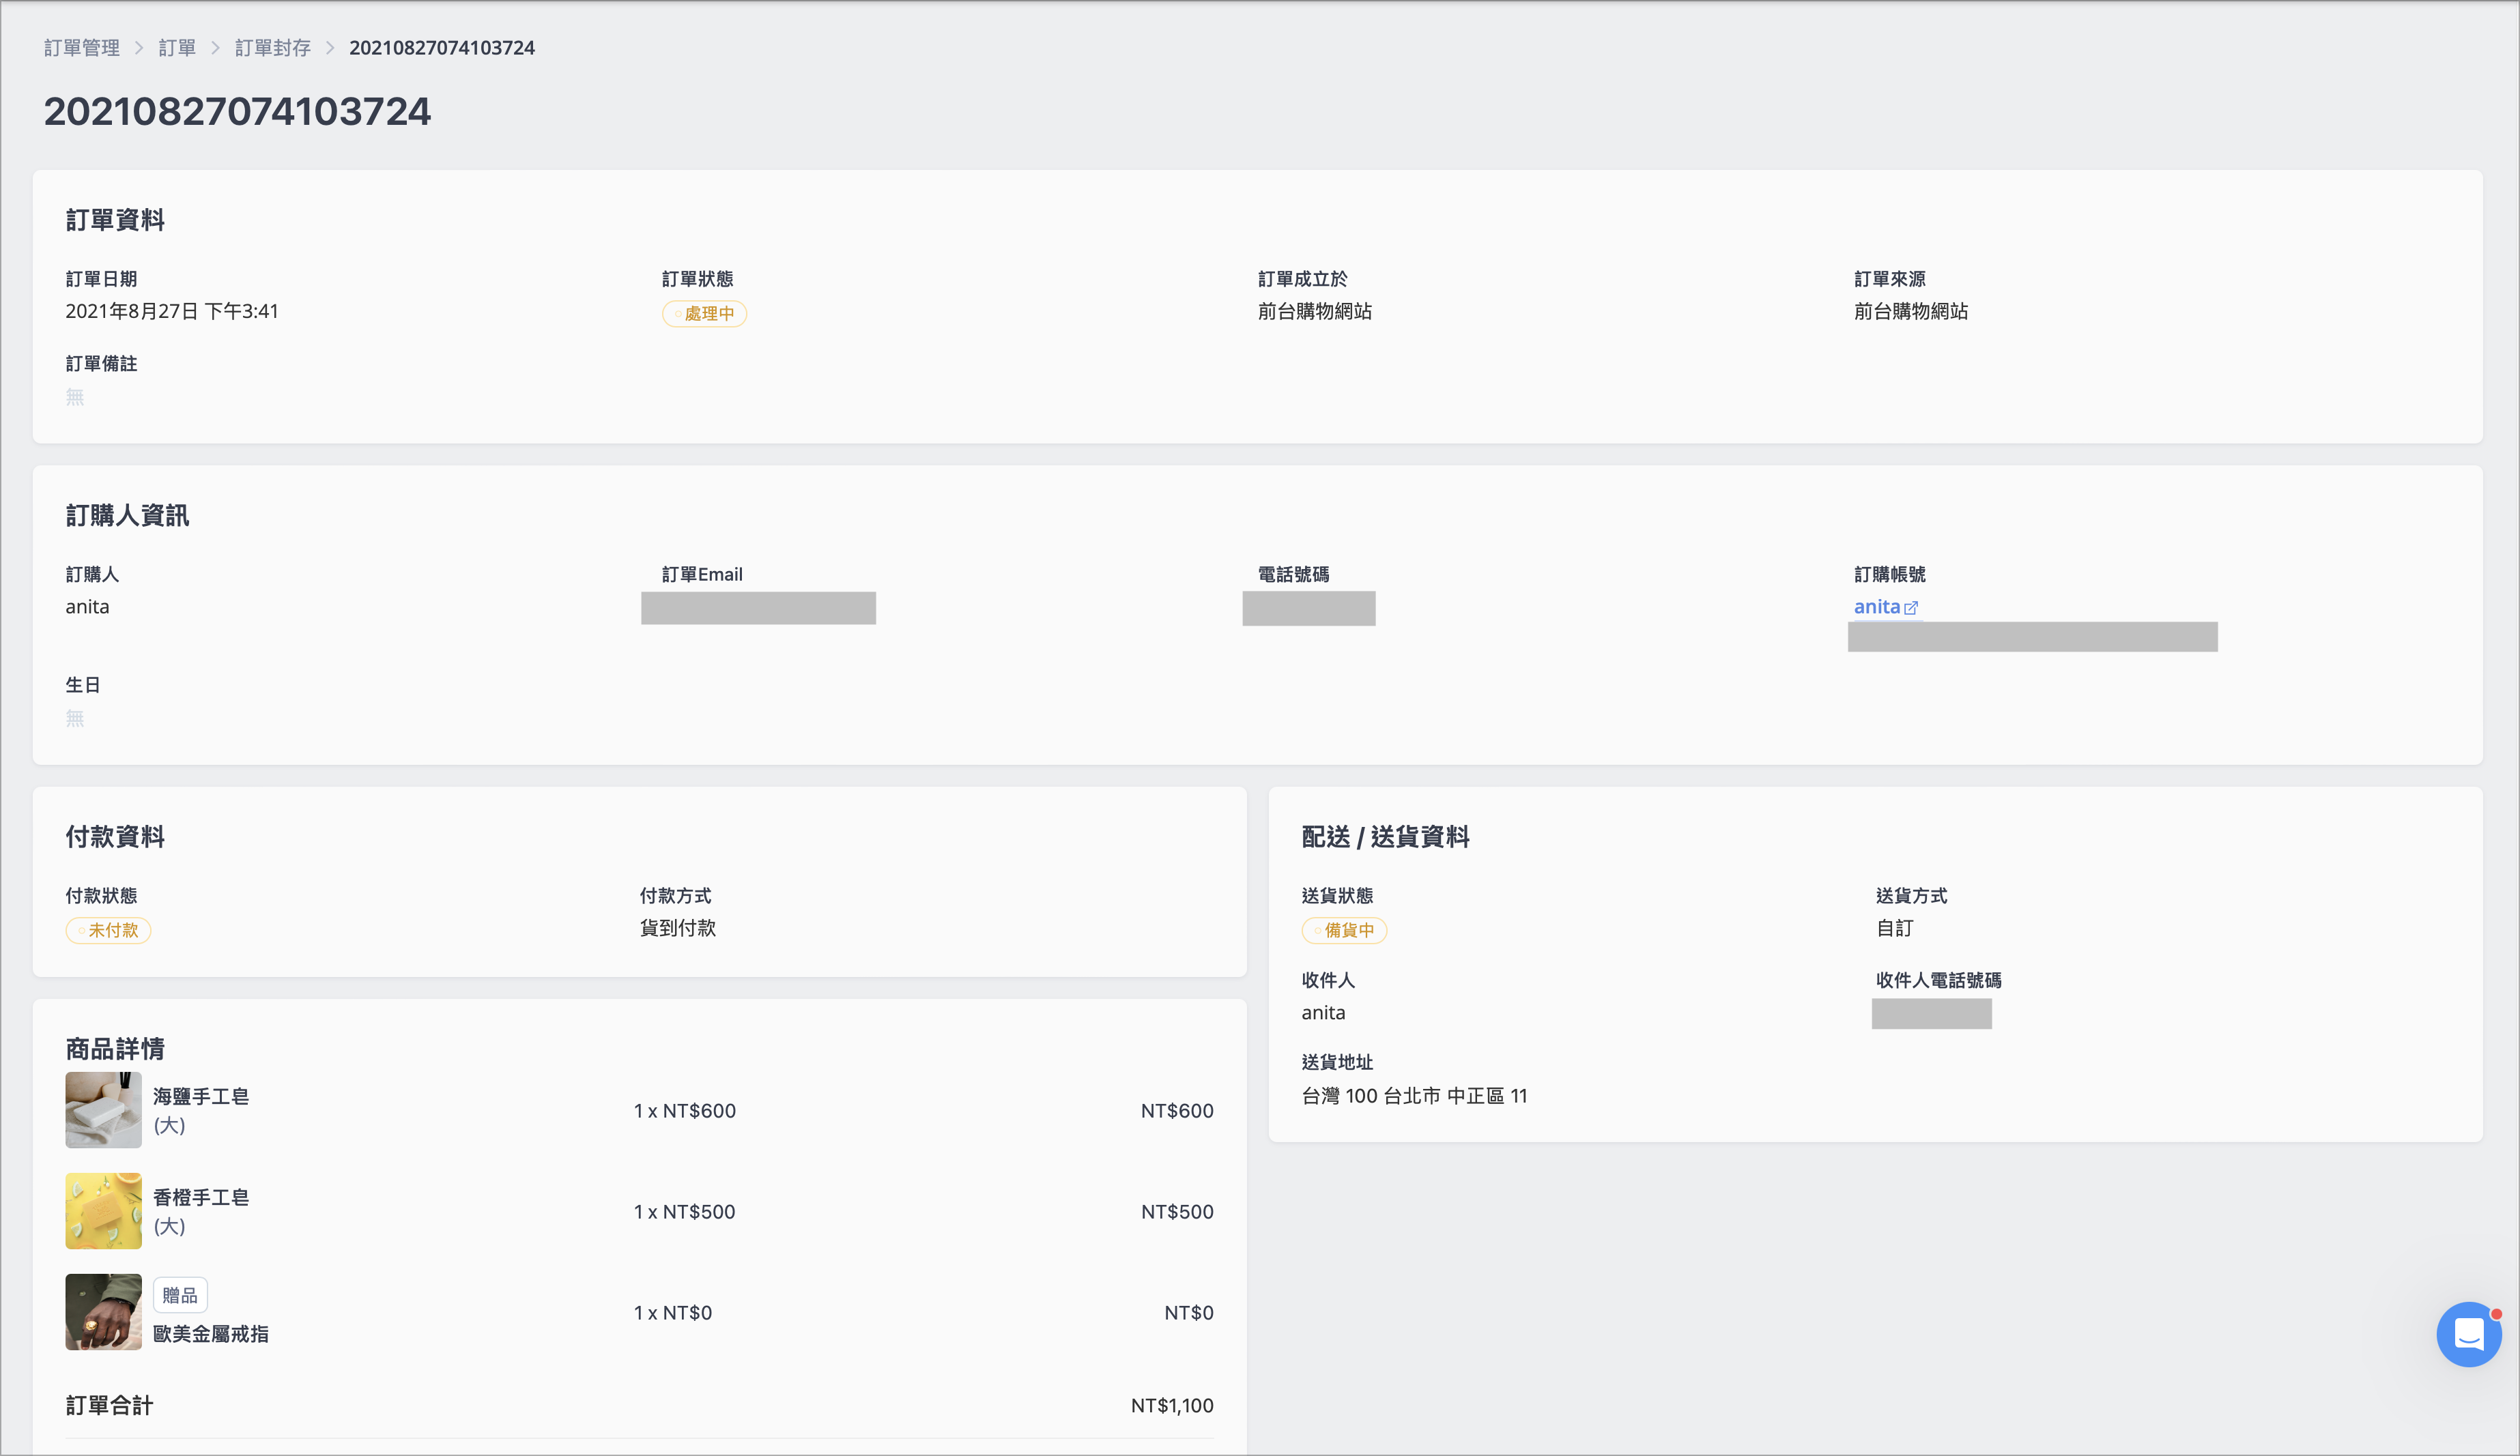Click the 備貨中 delivery status badge

[1344, 931]
